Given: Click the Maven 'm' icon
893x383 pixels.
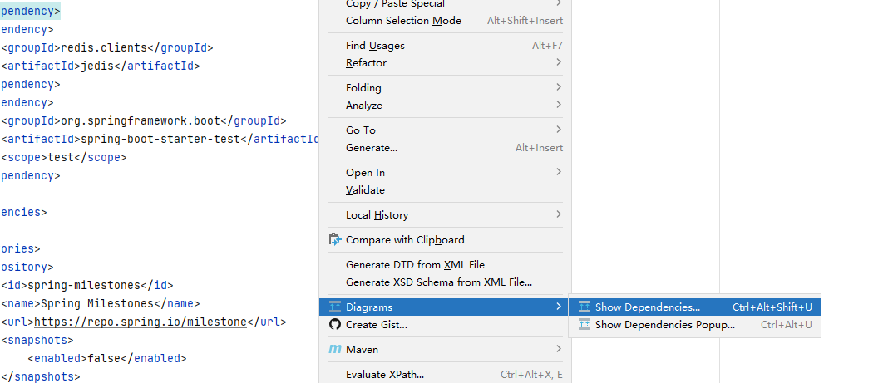Looking at the screenshot, I should click(x=335, y=350).
